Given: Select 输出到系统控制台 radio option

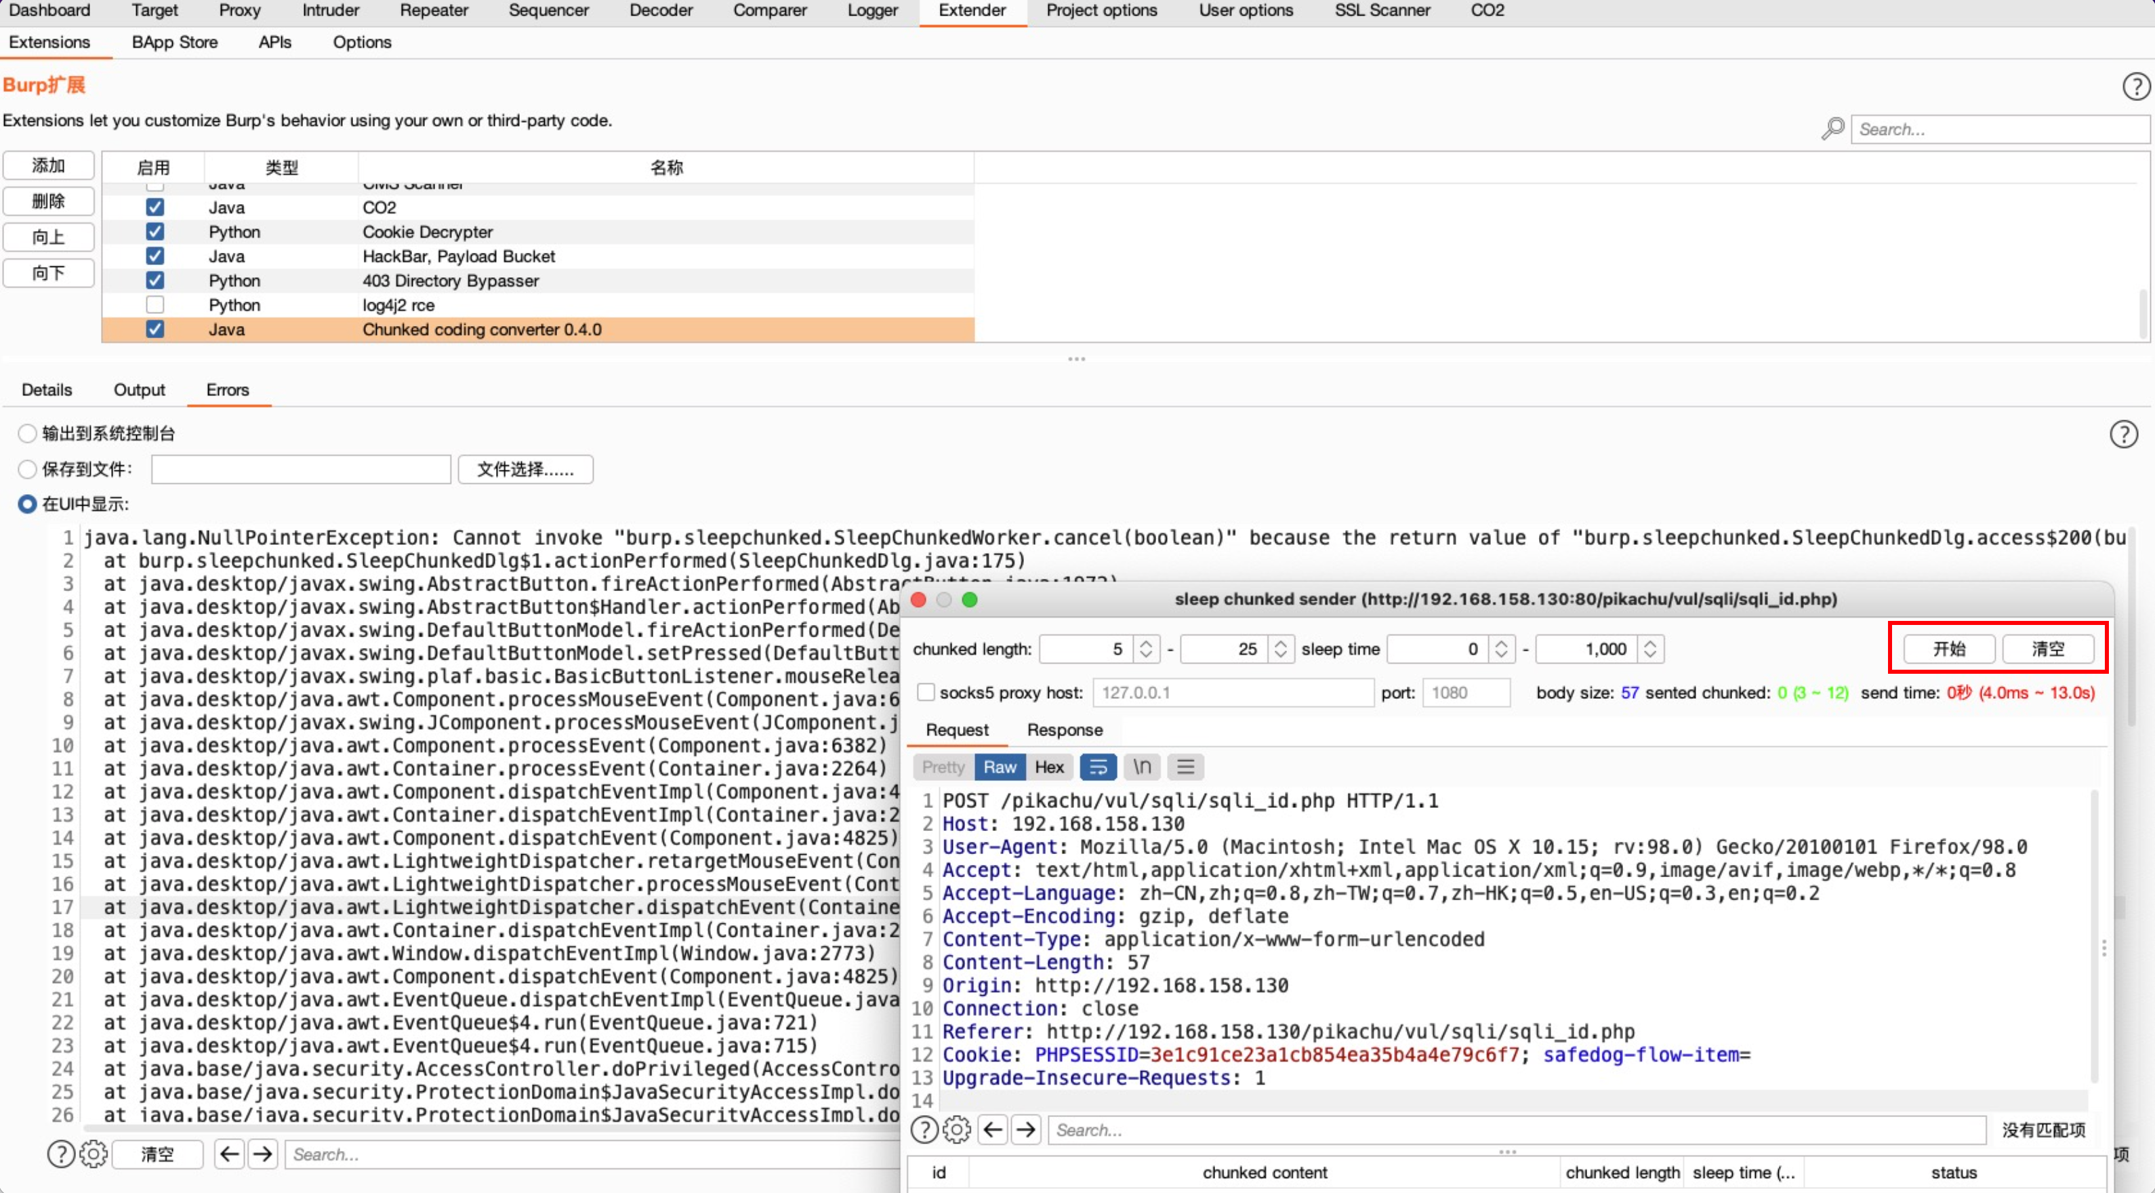Looking at the screenshot, I should [x=28, y=432].
